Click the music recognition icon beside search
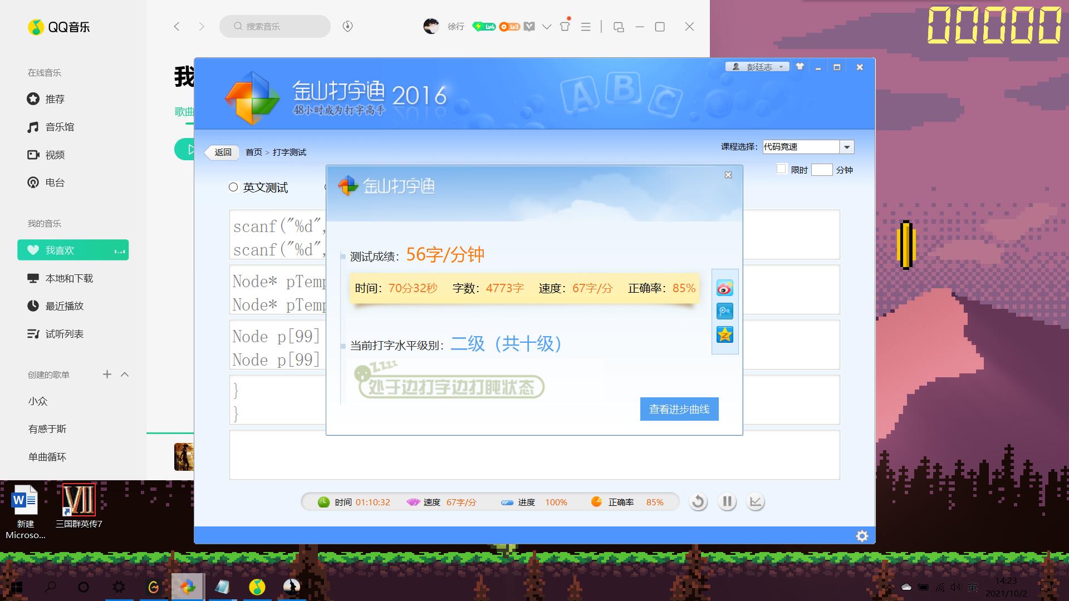The image size is (1069, 601). pos(347,26)
